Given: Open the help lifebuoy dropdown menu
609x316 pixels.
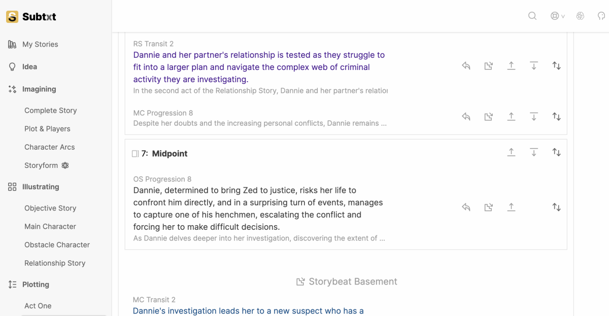Looking at the screenshot, I should point(558,16).
